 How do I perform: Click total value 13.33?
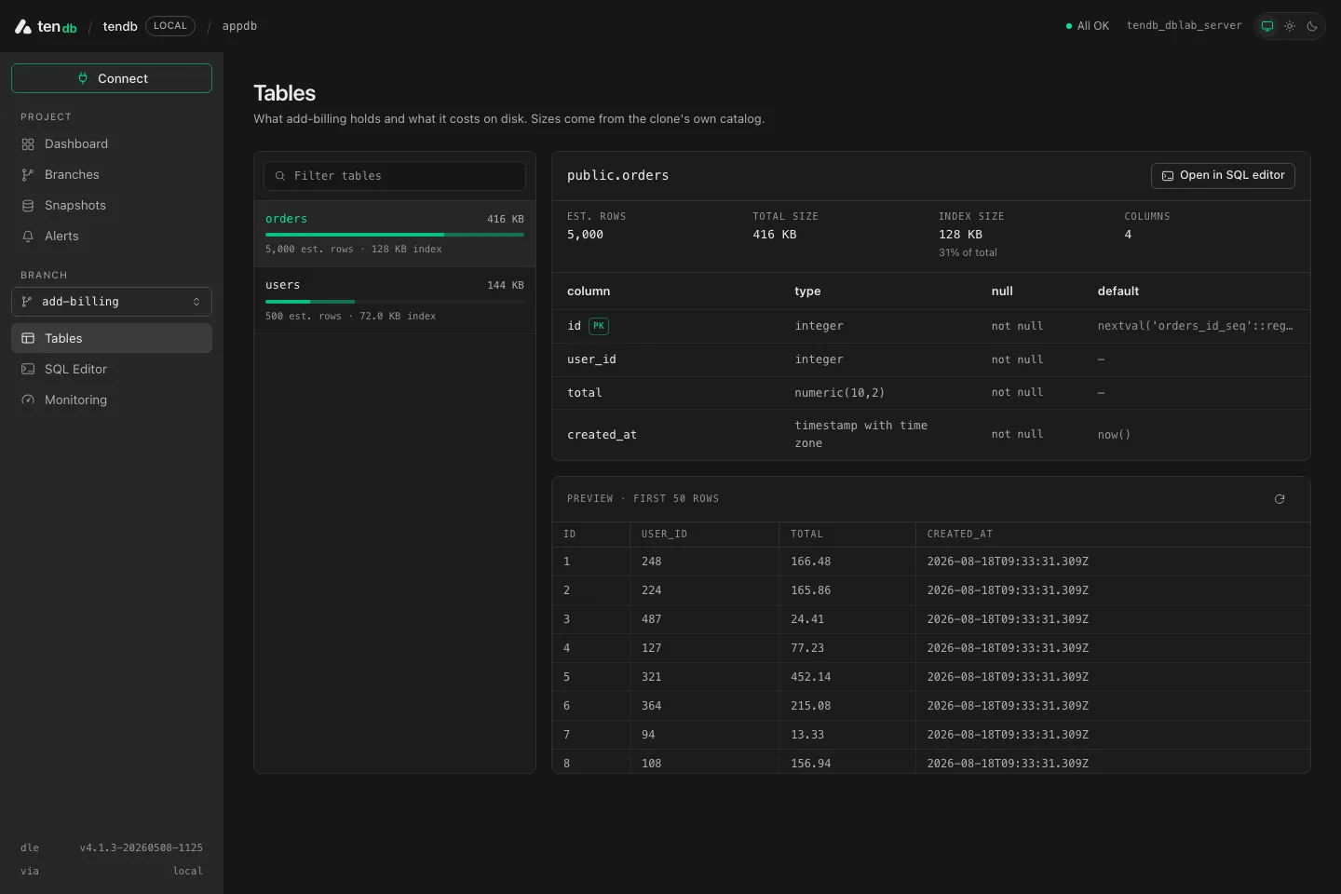point(807,735)
